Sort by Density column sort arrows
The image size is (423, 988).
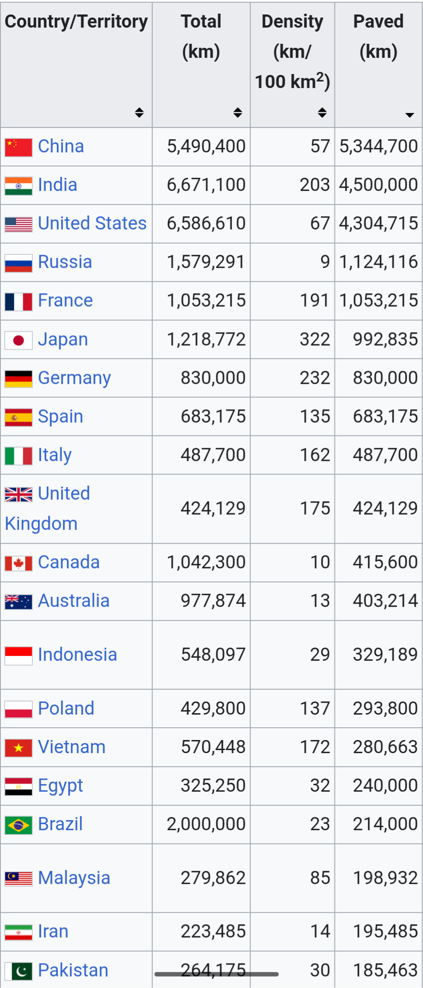322,113
